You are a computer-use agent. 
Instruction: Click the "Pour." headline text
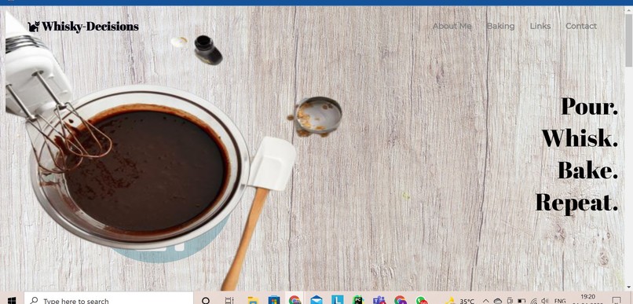click(x=589, y=106)
